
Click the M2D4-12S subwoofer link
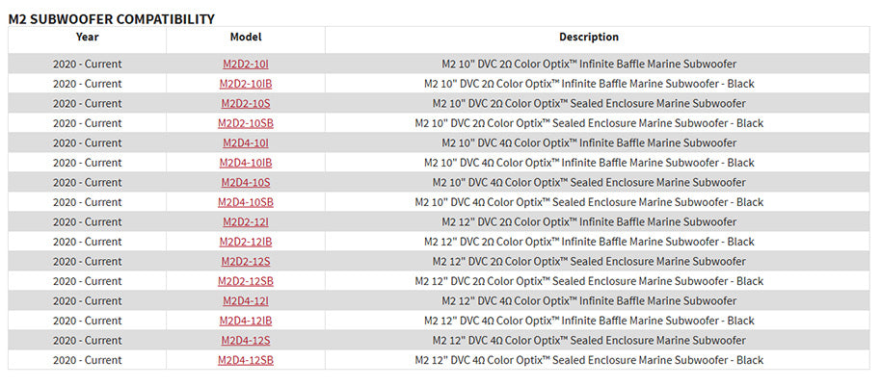(245, 340)
